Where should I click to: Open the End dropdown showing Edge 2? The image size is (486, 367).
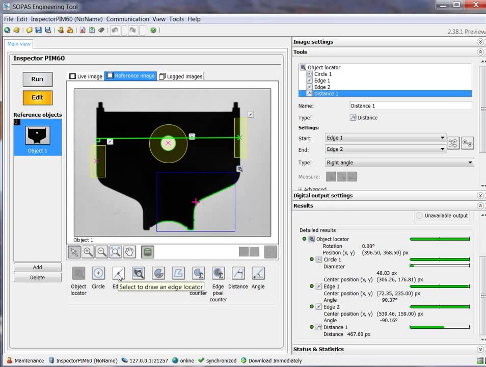pyautogui.click(x=386, y=149)
